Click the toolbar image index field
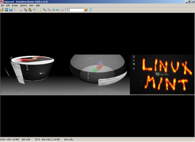Viewport: 195px width, 142px height. (x=76, y=10)
